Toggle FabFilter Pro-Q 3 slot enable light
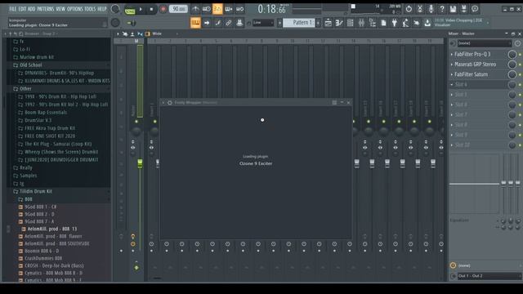 coord(520,55)
